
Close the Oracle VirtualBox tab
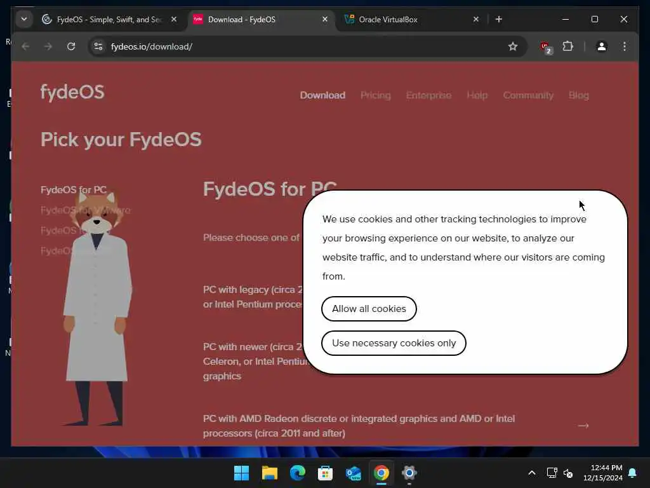coord(476,19)
